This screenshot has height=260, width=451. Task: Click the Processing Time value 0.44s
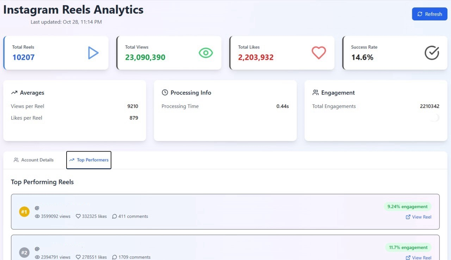[283, 106]
